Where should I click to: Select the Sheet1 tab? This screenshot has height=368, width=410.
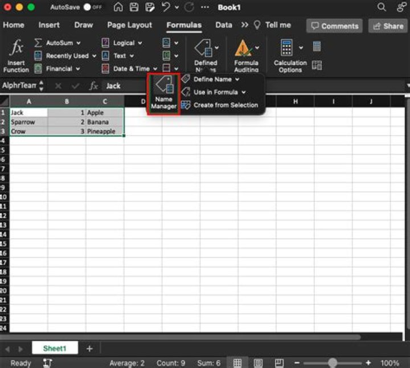pos(55,349)
